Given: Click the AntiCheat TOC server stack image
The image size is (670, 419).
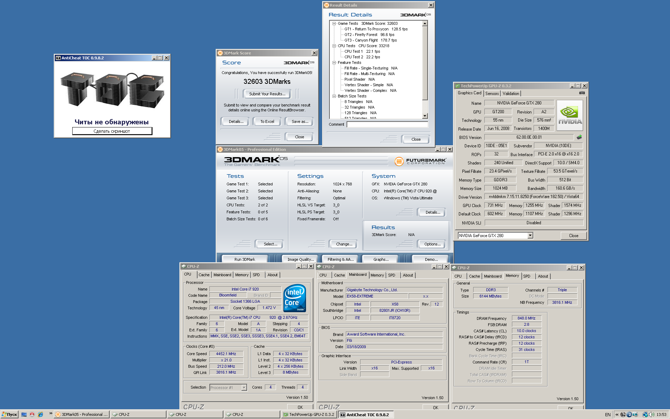Looking at the screenshot, I should pyautogui.click(x=112, y=90).
